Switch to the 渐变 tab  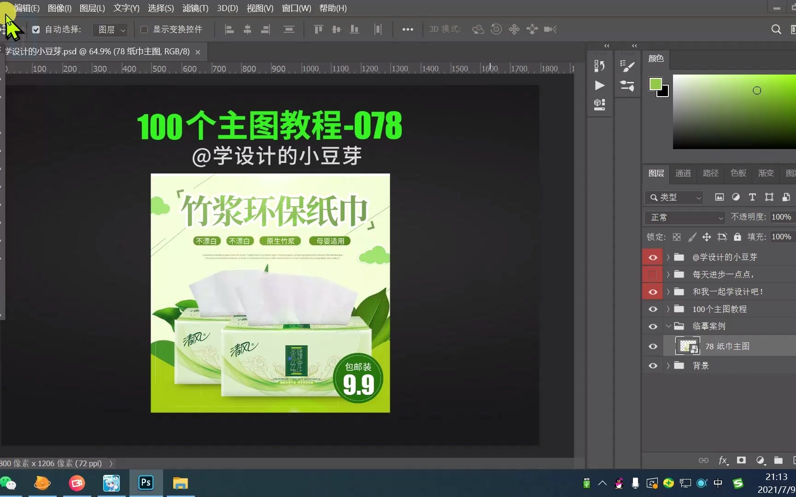coord(766,173)
